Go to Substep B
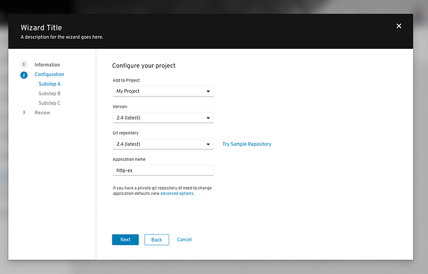This screenshot has height=274, width=428. 50,93
